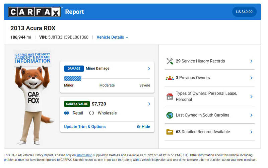Click the VIN number 5J8TB3H39DL001368
This screenshot has height=168, width=268.
click(68, 37)
